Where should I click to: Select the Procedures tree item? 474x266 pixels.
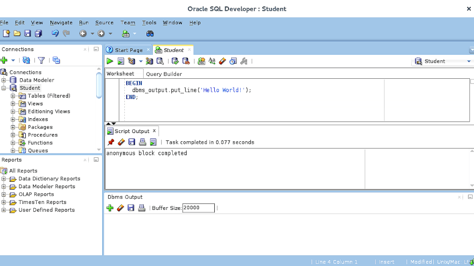(43, 135)
